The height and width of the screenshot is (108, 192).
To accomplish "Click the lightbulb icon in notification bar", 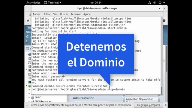I will (27, 105).
